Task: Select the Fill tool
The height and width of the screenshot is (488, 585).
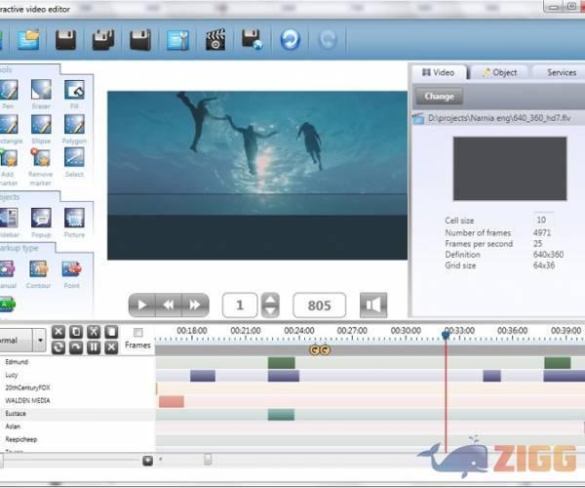Action: [74, 94]
